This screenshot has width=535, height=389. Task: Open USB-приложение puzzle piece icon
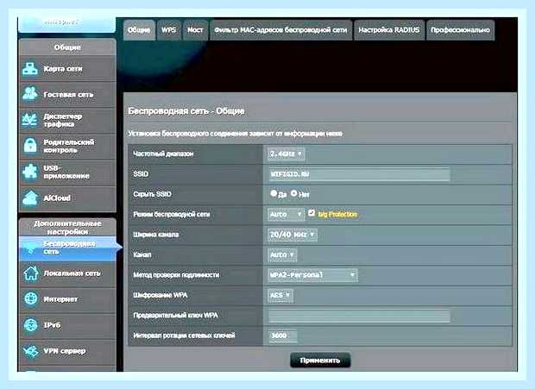click(30, 172)
